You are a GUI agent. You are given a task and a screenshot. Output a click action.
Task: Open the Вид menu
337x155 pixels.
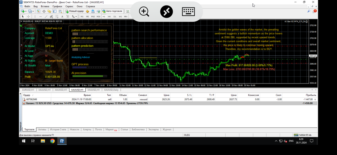point(36,6)
